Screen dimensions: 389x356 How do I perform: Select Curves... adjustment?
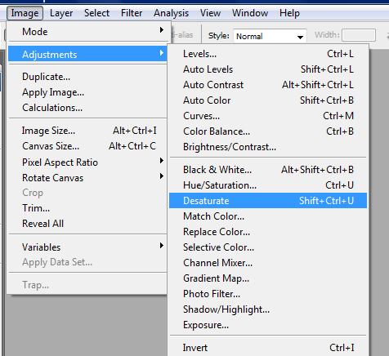point(268,116)
